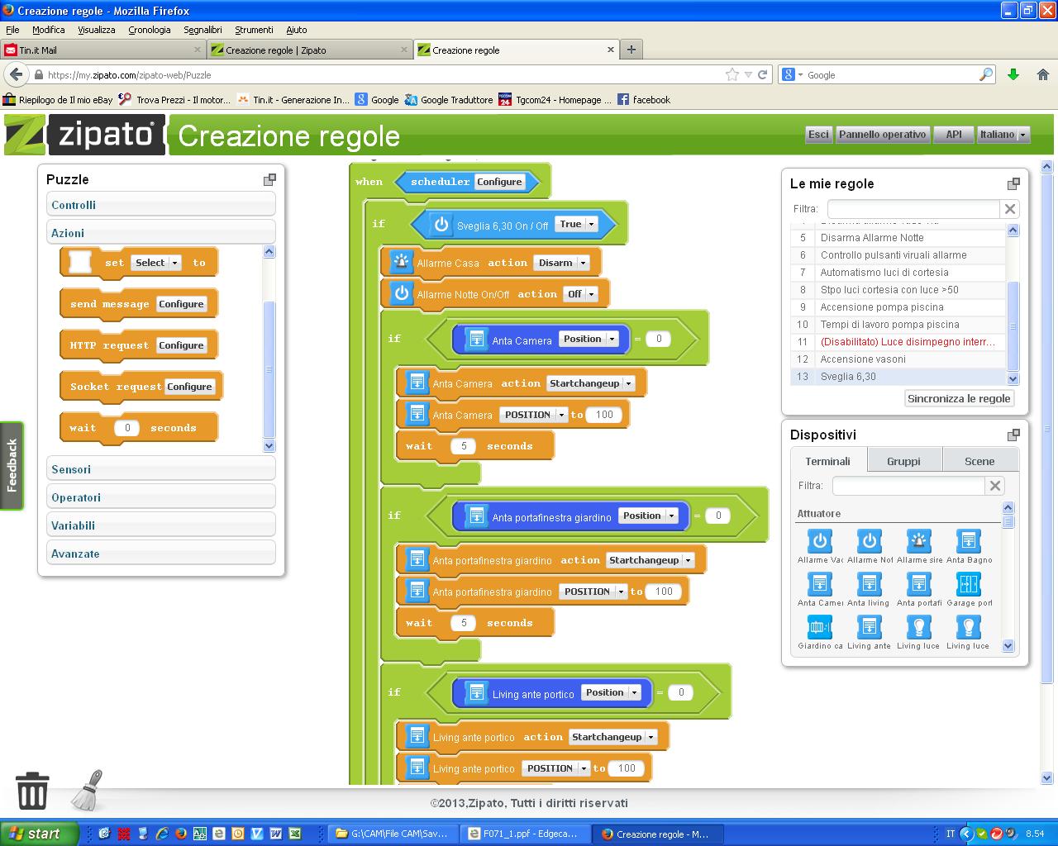Click the Pannello operativo button
The width and height of the screenshot is (1058, 846).
(x=882, y=135)
